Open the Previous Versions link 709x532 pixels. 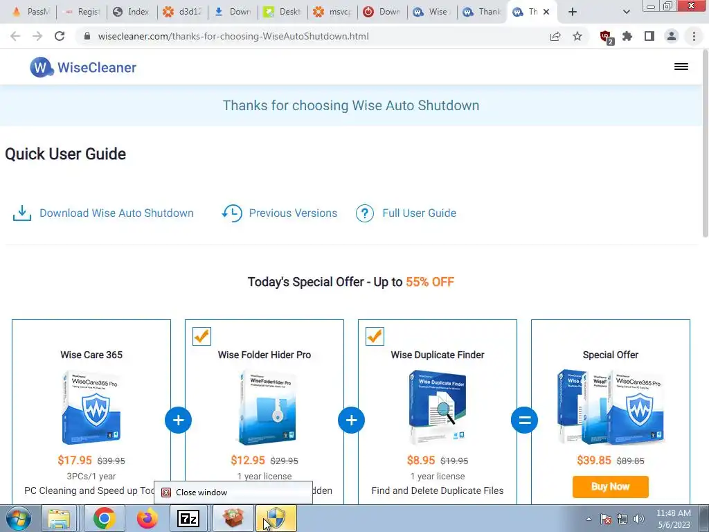tap(293, 213)
